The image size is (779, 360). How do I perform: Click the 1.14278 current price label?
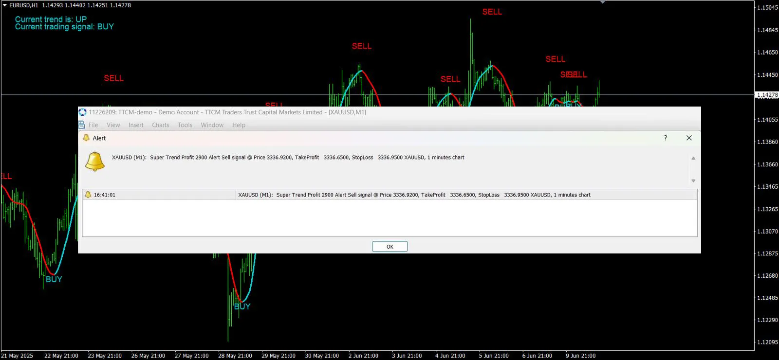[x=767, y=95]
